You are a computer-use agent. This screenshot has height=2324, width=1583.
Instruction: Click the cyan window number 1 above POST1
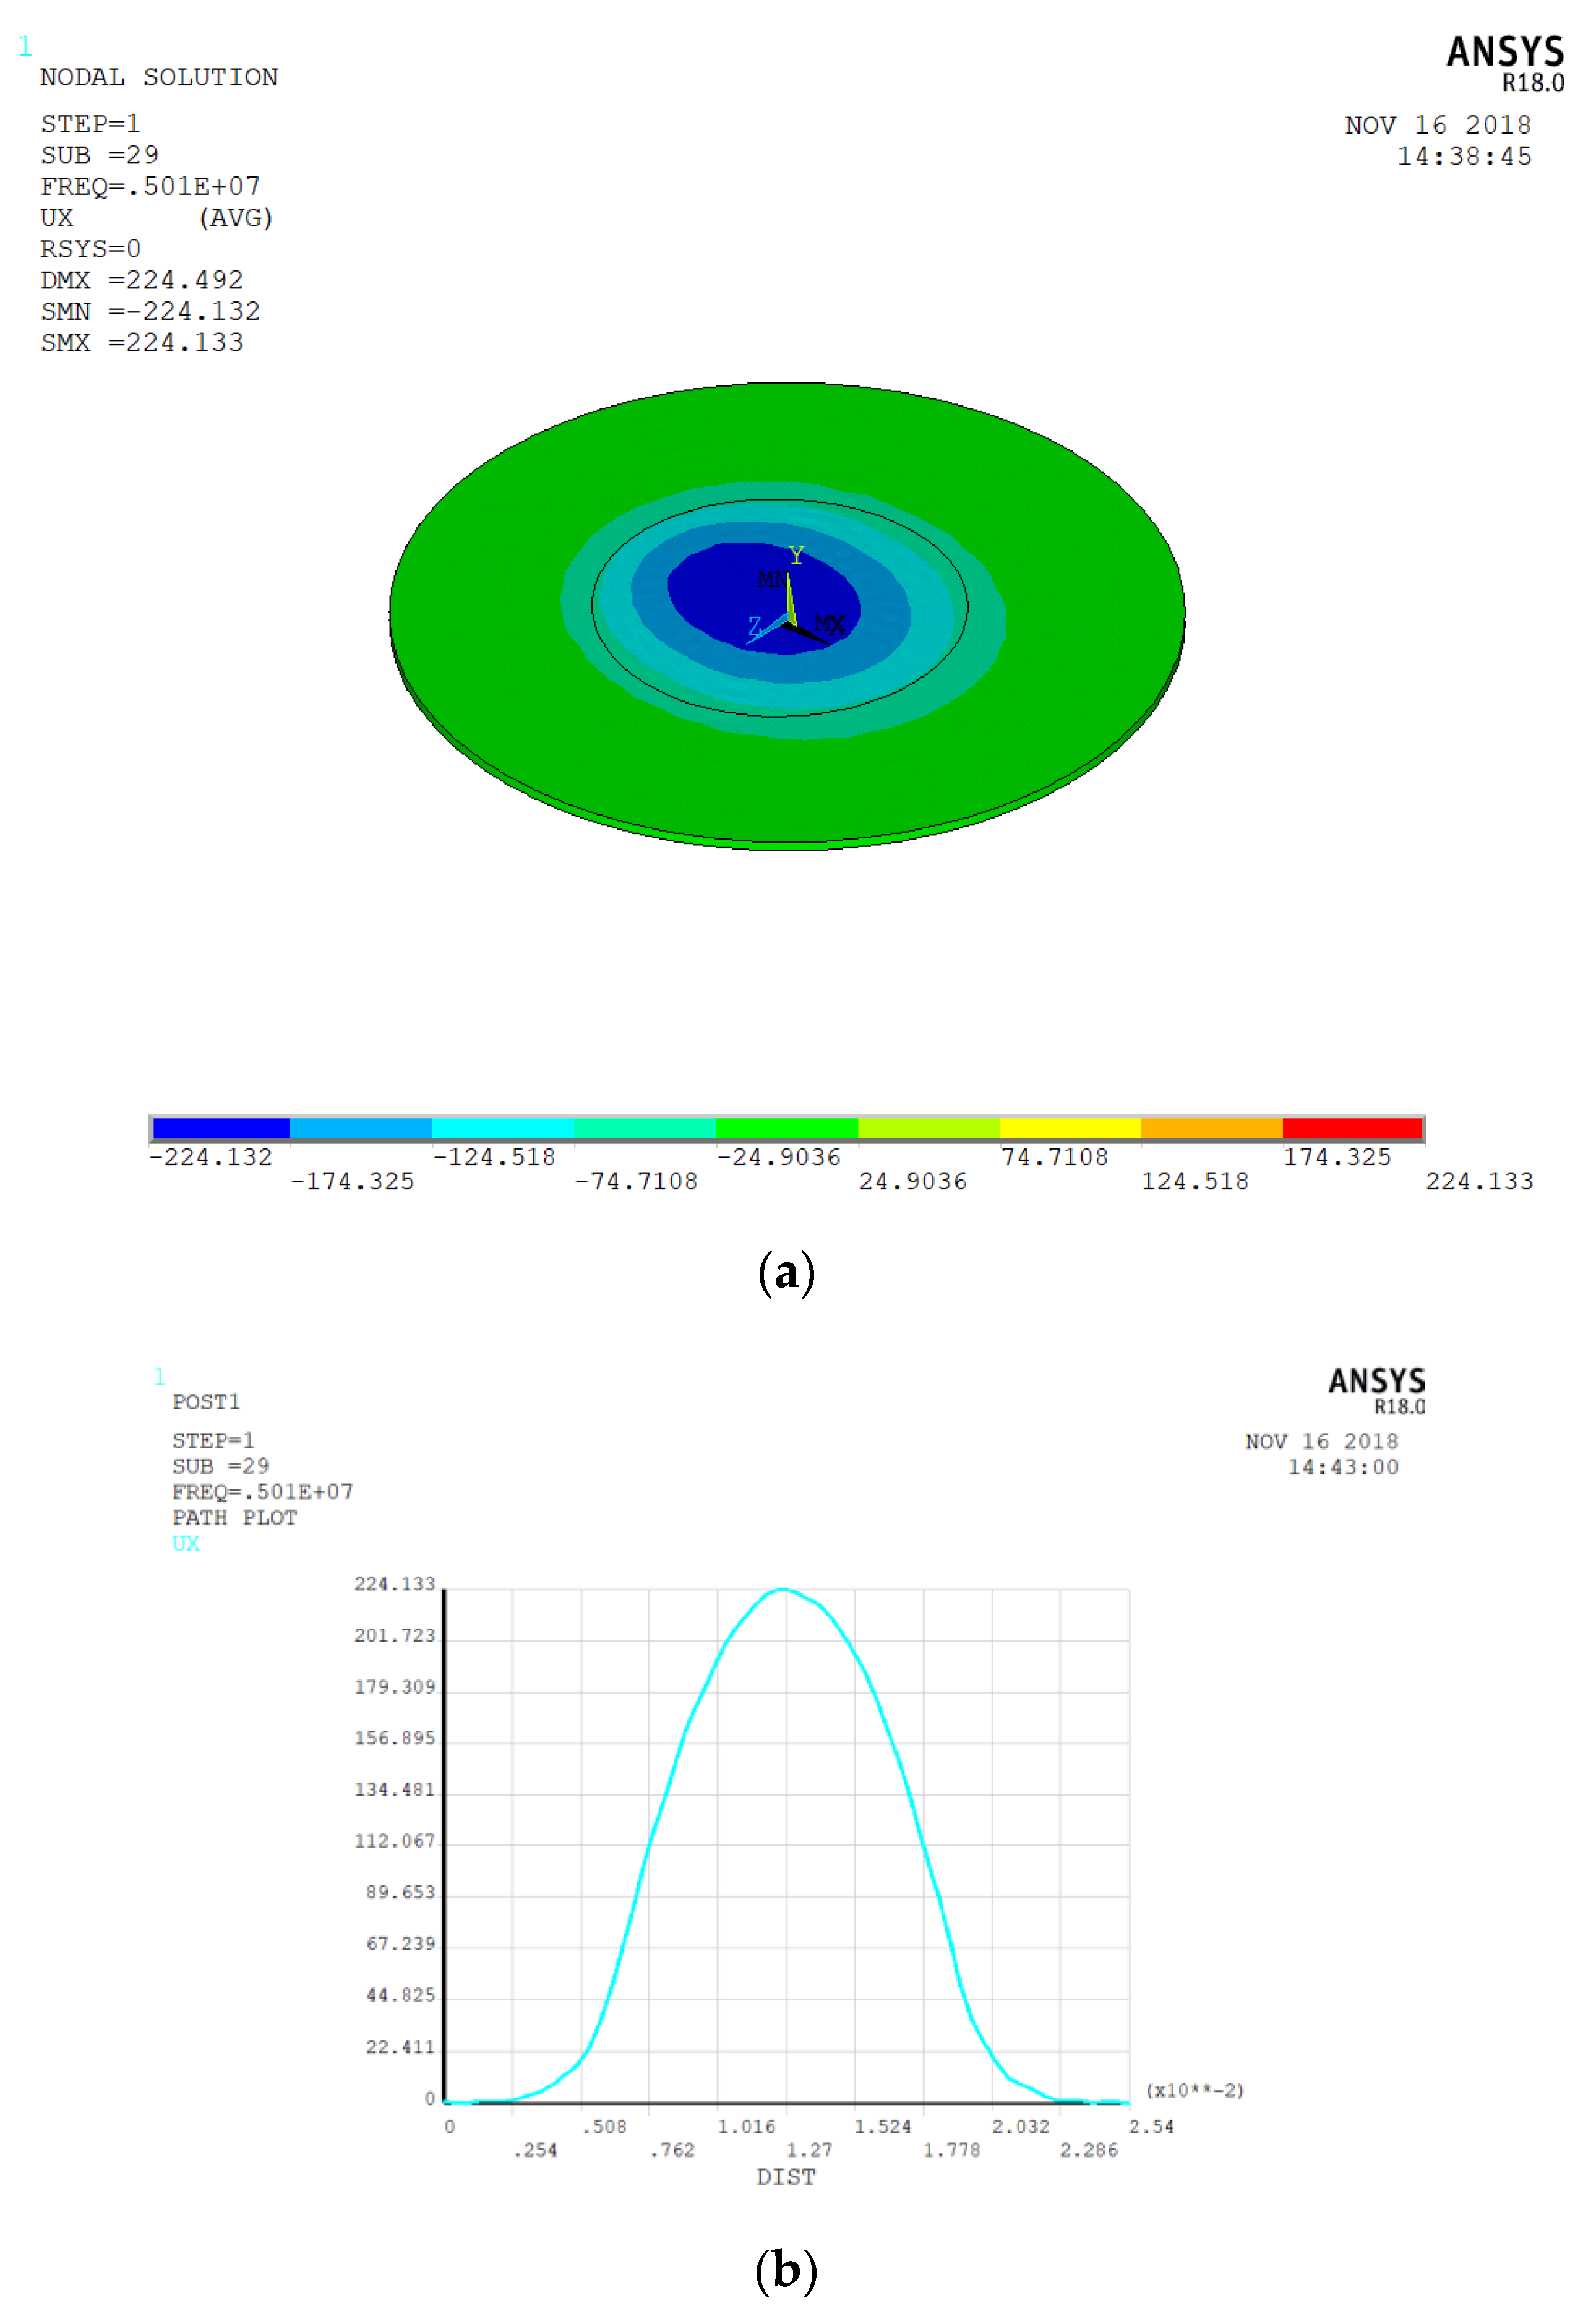coord(159,1376)
